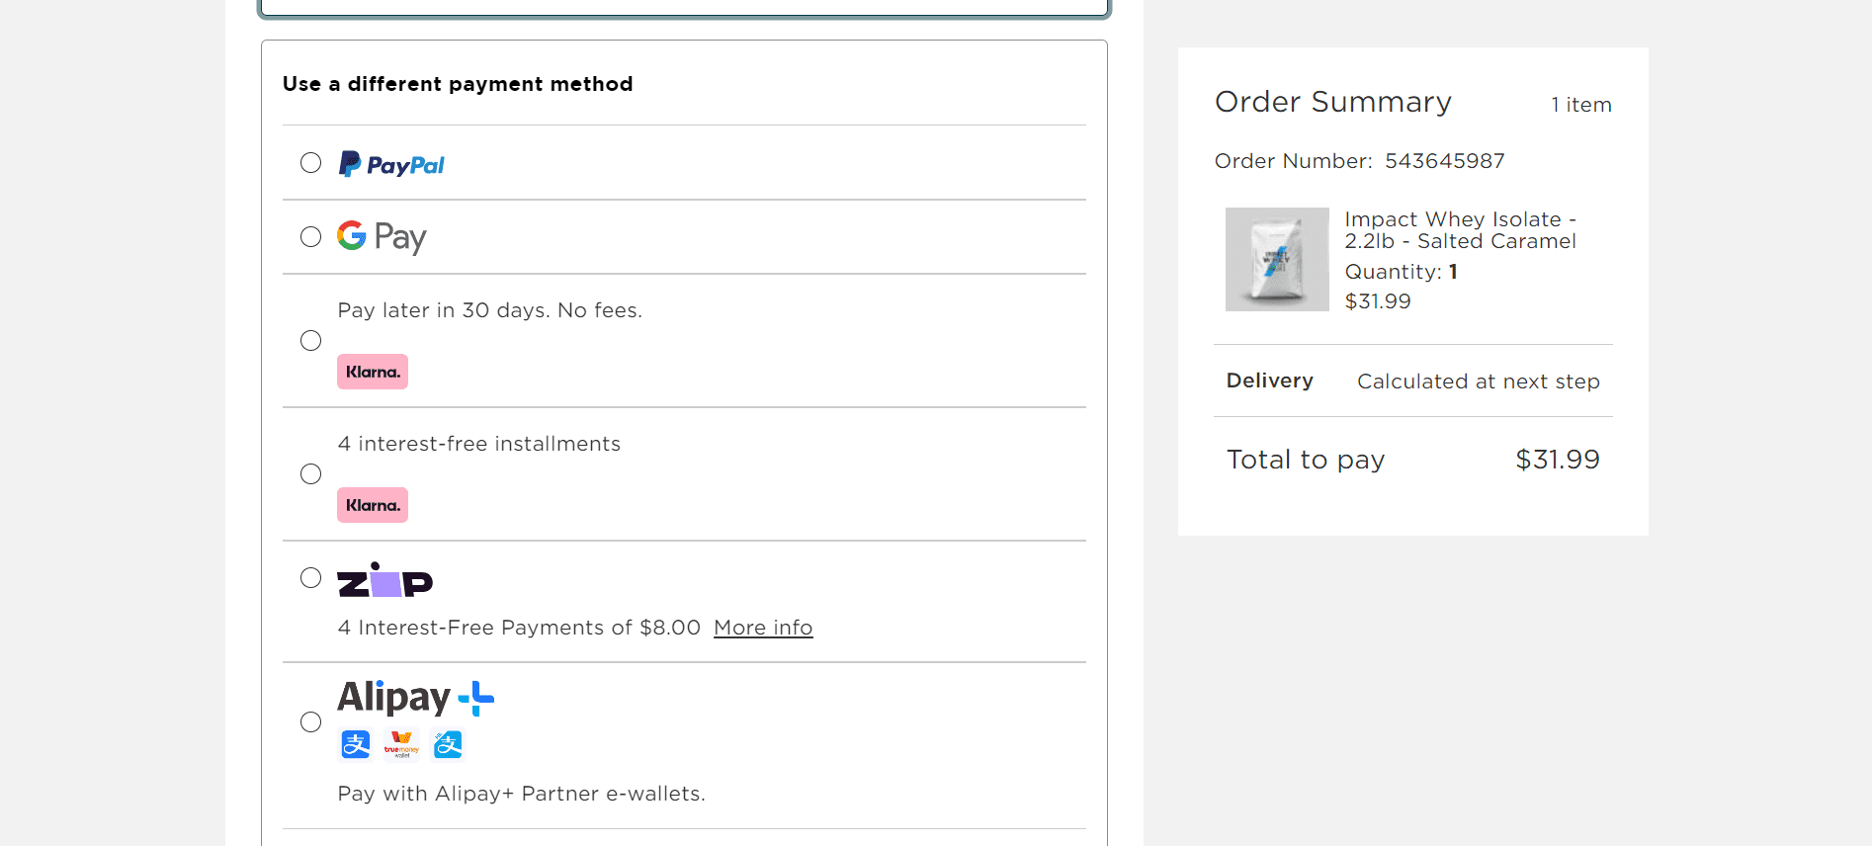The width and height of the screenshot is (1872, 846).
Task: Click the blue Alipay e-wallet icon
Action: (356, 744)
